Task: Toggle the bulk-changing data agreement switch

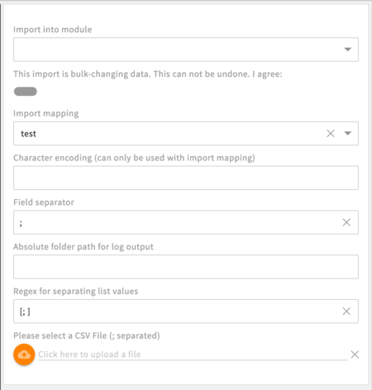Action: tap(26, 92)
